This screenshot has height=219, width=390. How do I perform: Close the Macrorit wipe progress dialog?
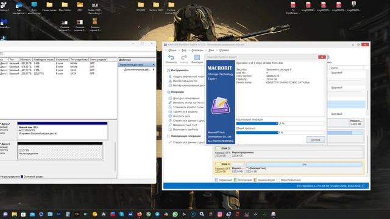pos(322,57)
